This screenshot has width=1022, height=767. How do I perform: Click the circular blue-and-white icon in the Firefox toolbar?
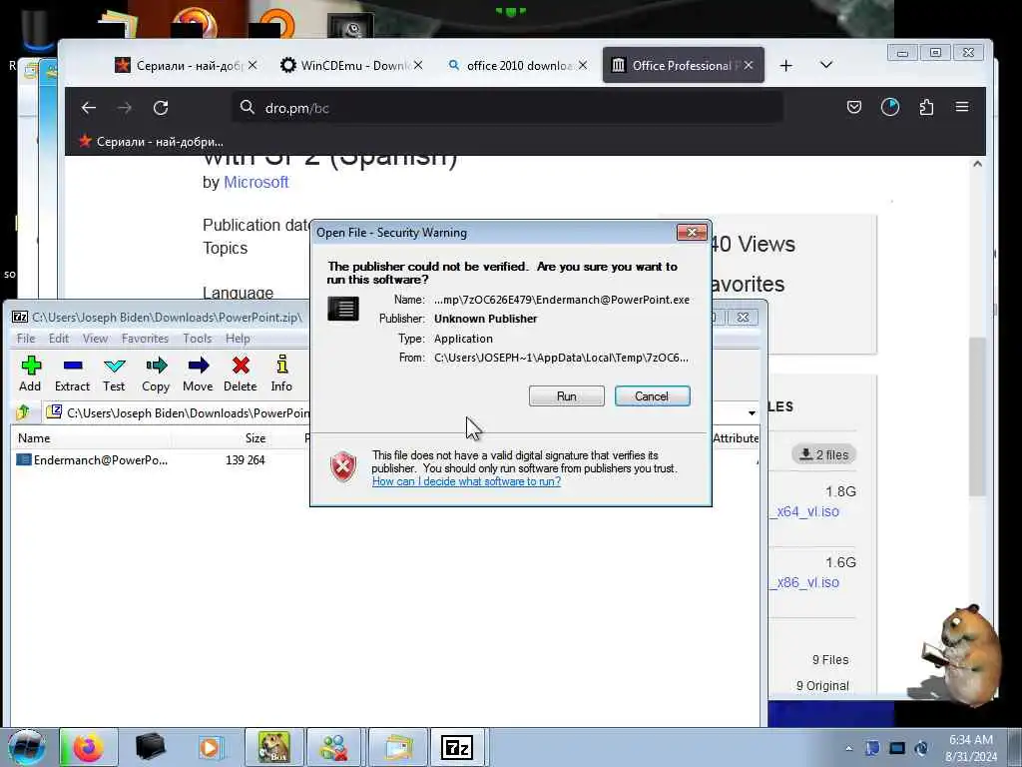pos(890,107)
